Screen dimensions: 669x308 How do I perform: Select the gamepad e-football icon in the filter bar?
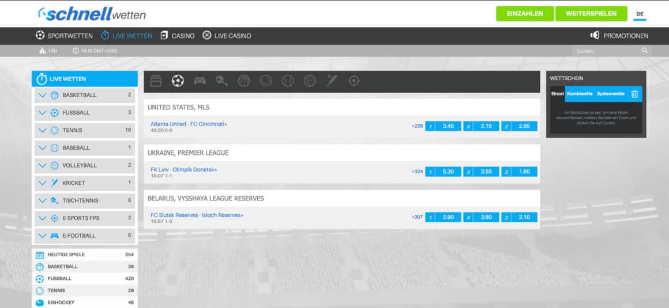(x=200, y=81)
